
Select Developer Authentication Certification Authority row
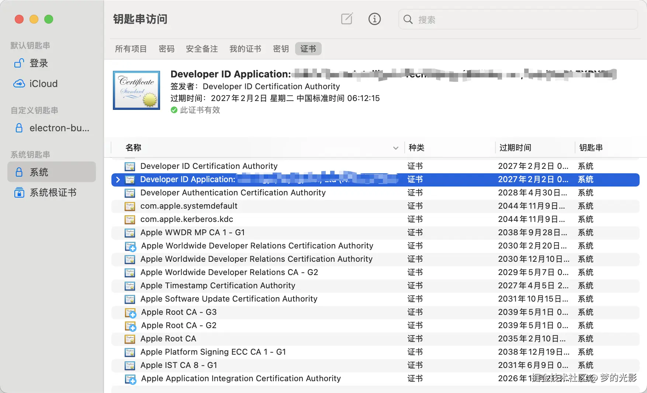(x=376, y=193)
